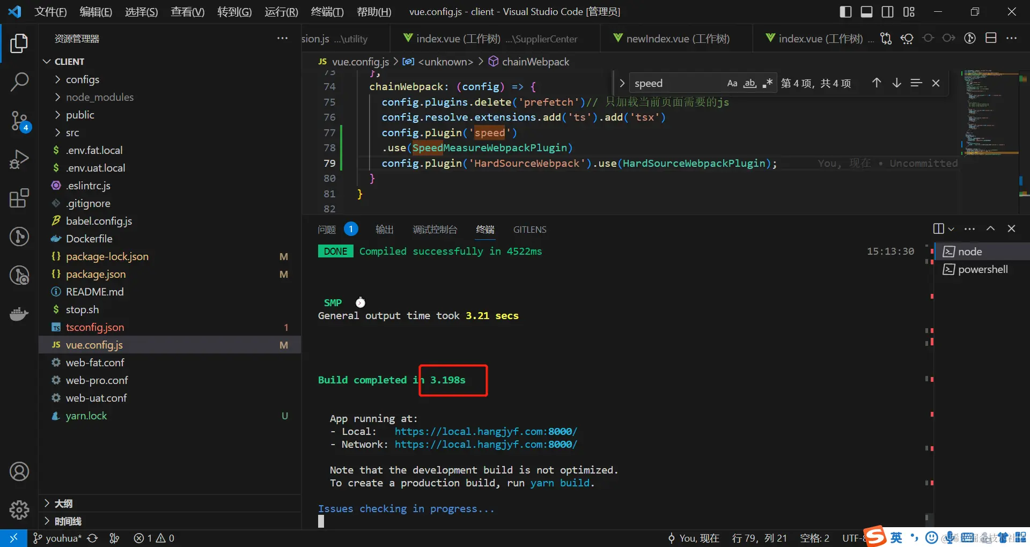1030x547 pixels.
Task: Click the errors and warnings status indicator
Action: (x=154, y=538)
